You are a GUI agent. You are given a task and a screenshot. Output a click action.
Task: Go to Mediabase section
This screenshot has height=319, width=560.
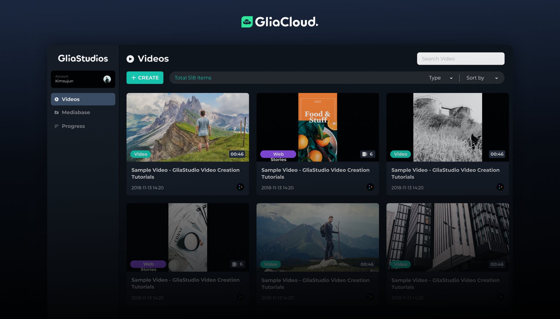pyautogui.click(x=76, y=112)
